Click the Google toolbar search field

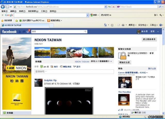[50, 15]
